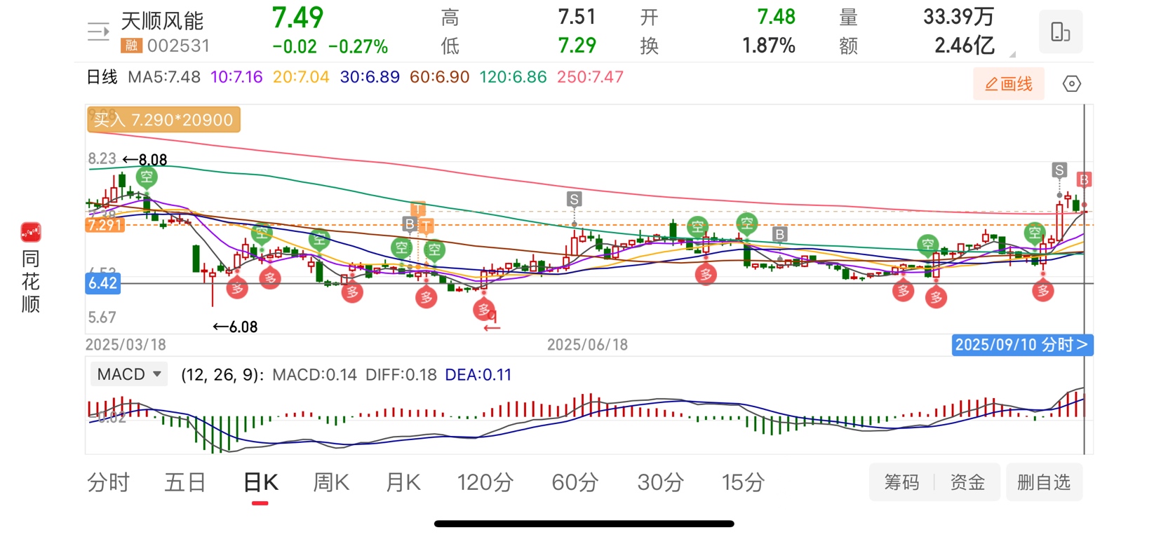
Task: Click the S marker near the 06/18 peak
Action: [575, 200]
